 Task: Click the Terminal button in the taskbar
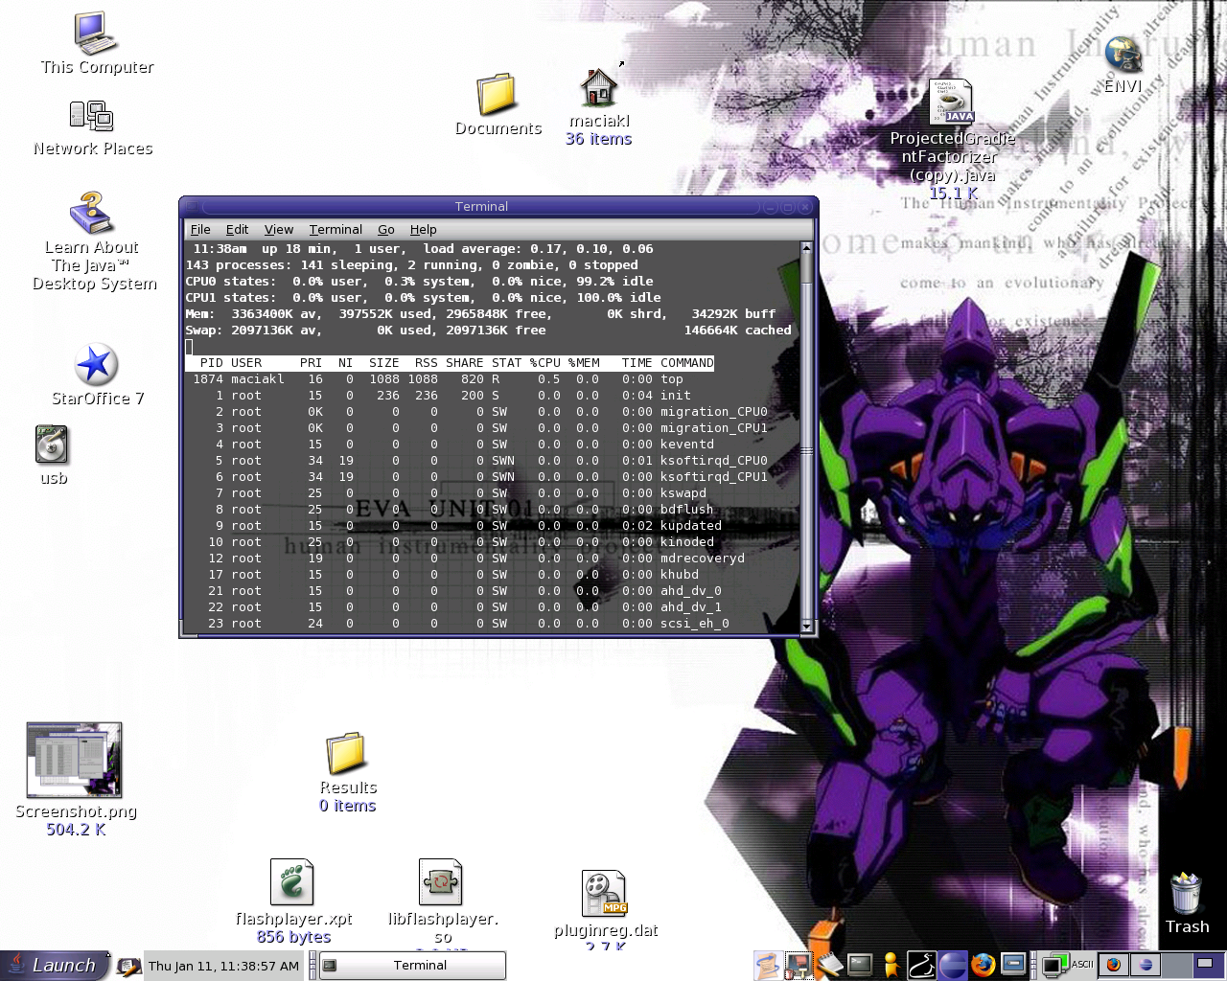(x=411, y=965)
